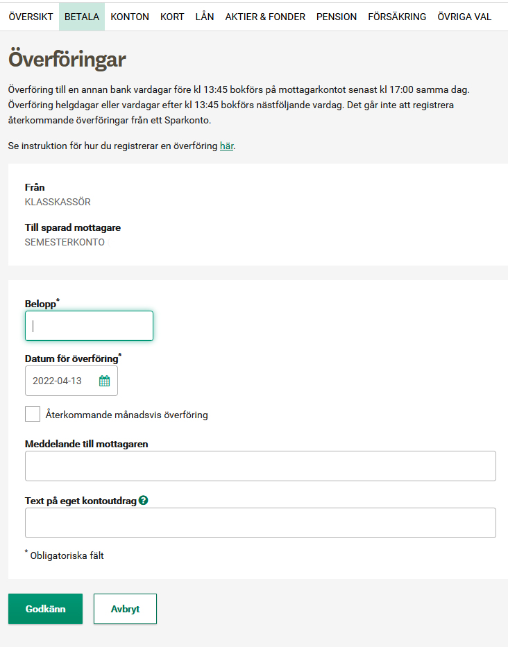Switch to the Kort tab
This screenshot has width=508, height=647.
172,17
